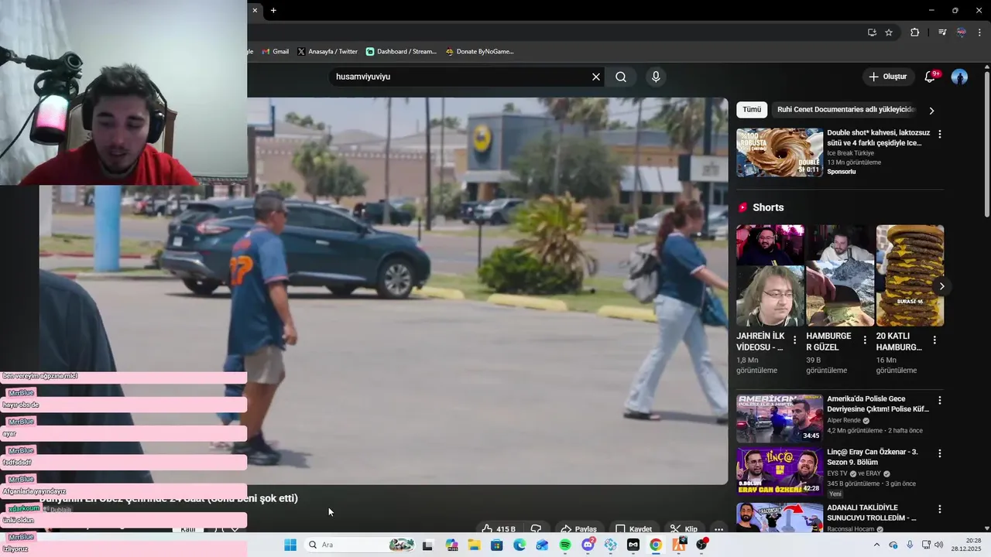Click the Alper Rende channel name
The width and height of the screenshot is (991, 557).
(x=844, y=421)
